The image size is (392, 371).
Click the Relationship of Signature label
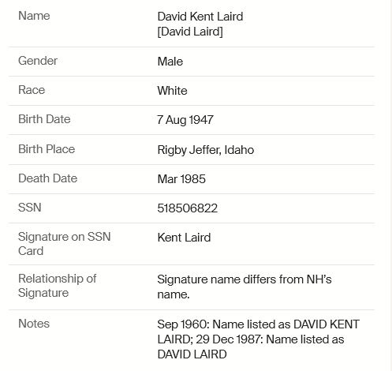tap(58, 286)
